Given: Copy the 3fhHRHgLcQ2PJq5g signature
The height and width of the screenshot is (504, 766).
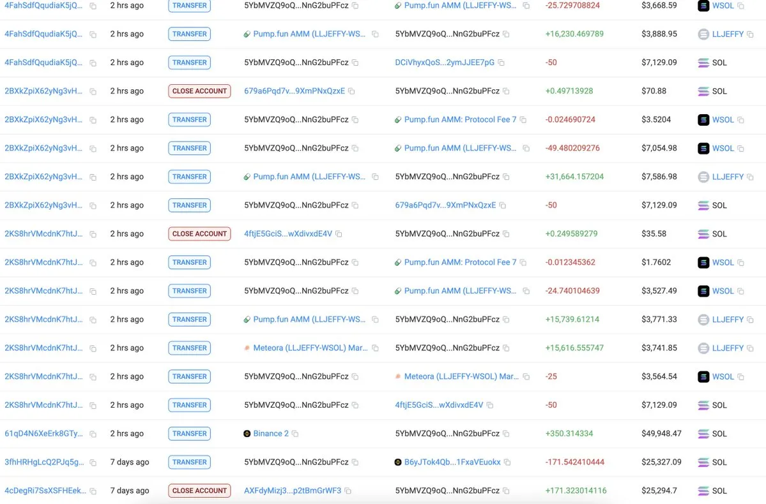Looking at the screenshot, I should click(93, 462).
